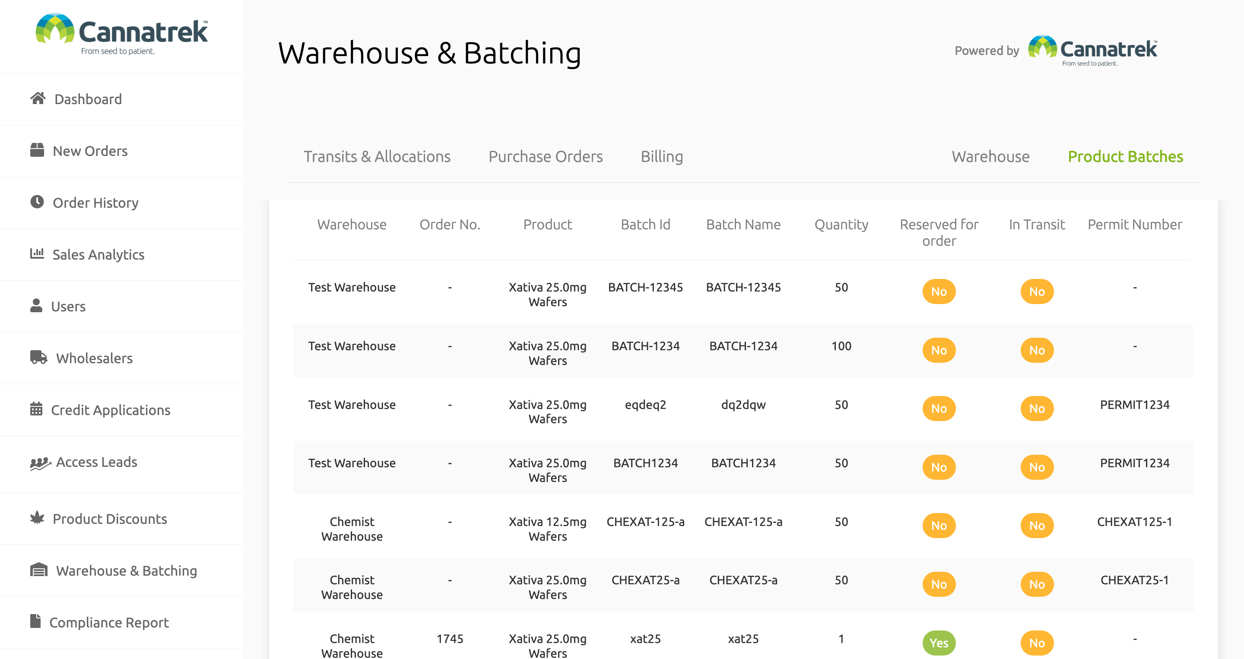The width and height of the screenshot is (1244, 659).
Task: Click the Access Leads group icon
Action: [x=41, y=463]
